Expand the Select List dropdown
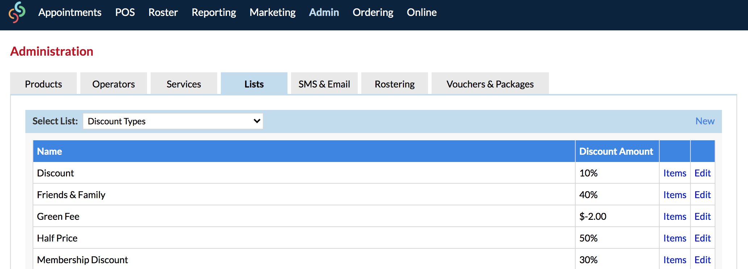 173,121
